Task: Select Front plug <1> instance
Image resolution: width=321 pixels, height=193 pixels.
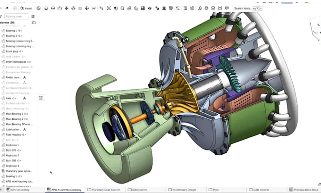Action: (x=14, y=51)
